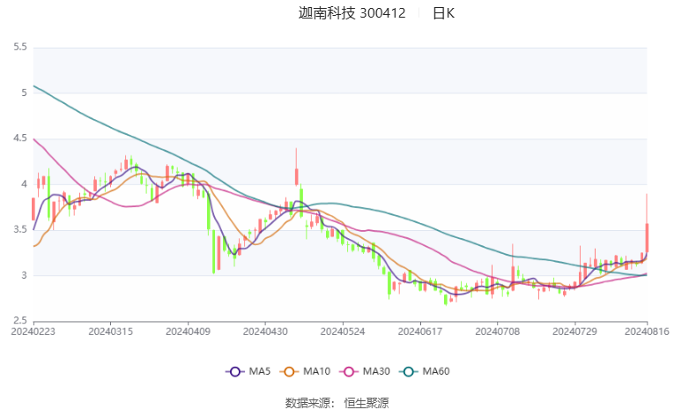Click the data source text 数据来源：恒生聚源

[x=337, y=403]
